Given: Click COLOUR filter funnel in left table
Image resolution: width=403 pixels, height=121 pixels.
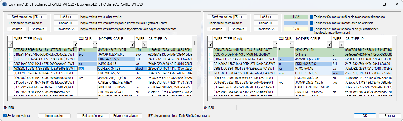Looking at the screenshot, I should (x=95, y=44).
